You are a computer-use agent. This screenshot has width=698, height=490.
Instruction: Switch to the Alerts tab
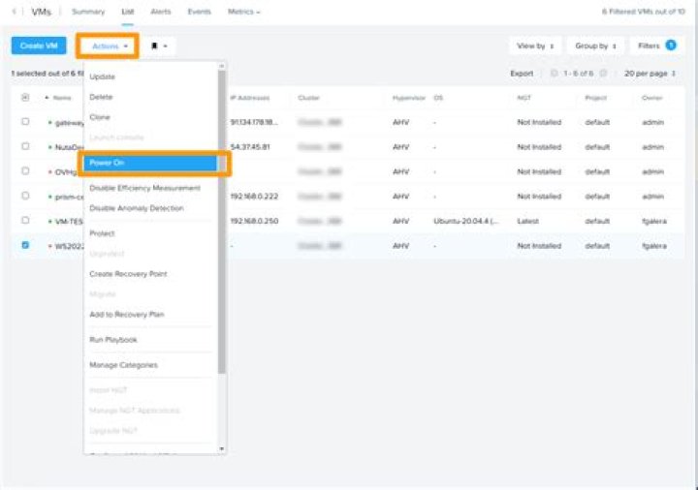(x=160, y=12)
